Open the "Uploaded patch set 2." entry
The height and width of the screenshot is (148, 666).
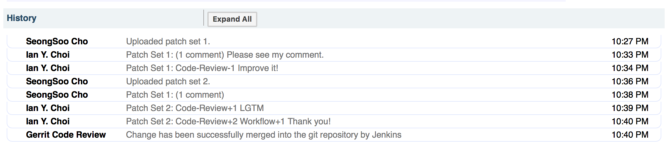click(x=168, y=81)
